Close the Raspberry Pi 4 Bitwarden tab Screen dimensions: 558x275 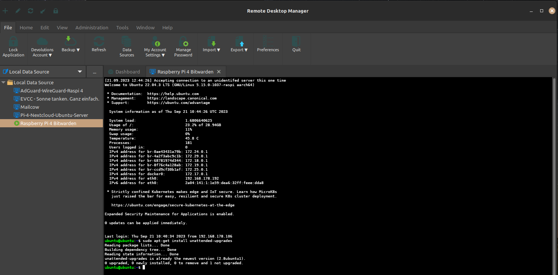coord(219,72)
